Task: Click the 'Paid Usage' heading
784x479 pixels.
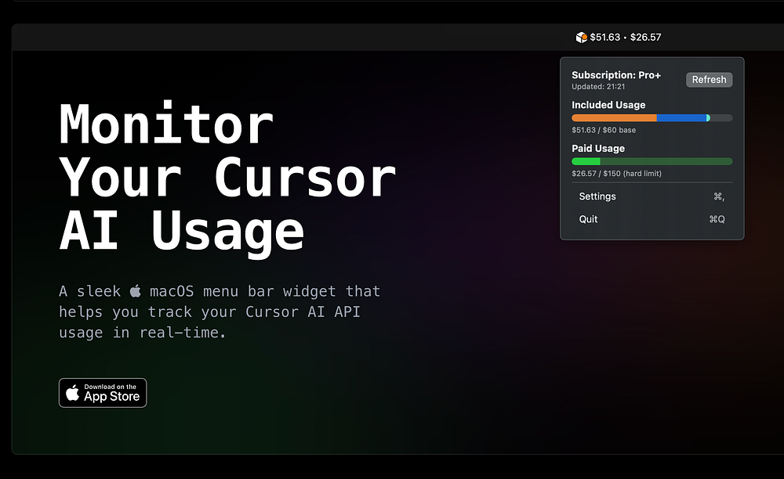Action: pyautogui.click(x=598, y=149)
